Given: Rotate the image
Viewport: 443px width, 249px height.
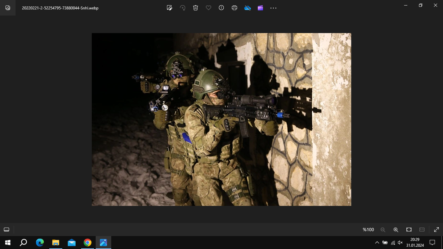Looking at the screenshot, I should click(x=183, y=8).
